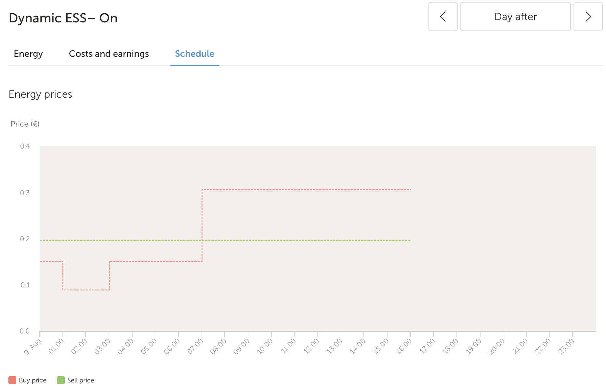Screen dimensions: 606x386
Task: Click the Energy prices section title
Action: pos(40,94)
